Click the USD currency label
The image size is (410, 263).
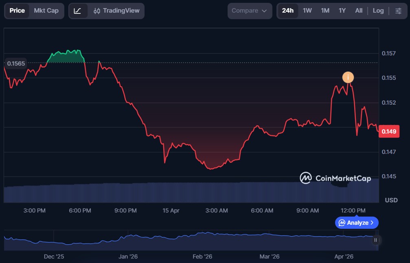click(x=391, y=200)
